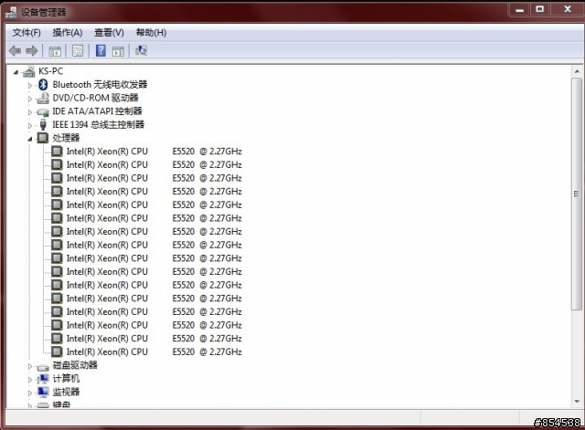The width and height of the screenshot is (585, 430).
Task: Expand the Bluetooth 无线电收发器 node
Action: point(30,85)
